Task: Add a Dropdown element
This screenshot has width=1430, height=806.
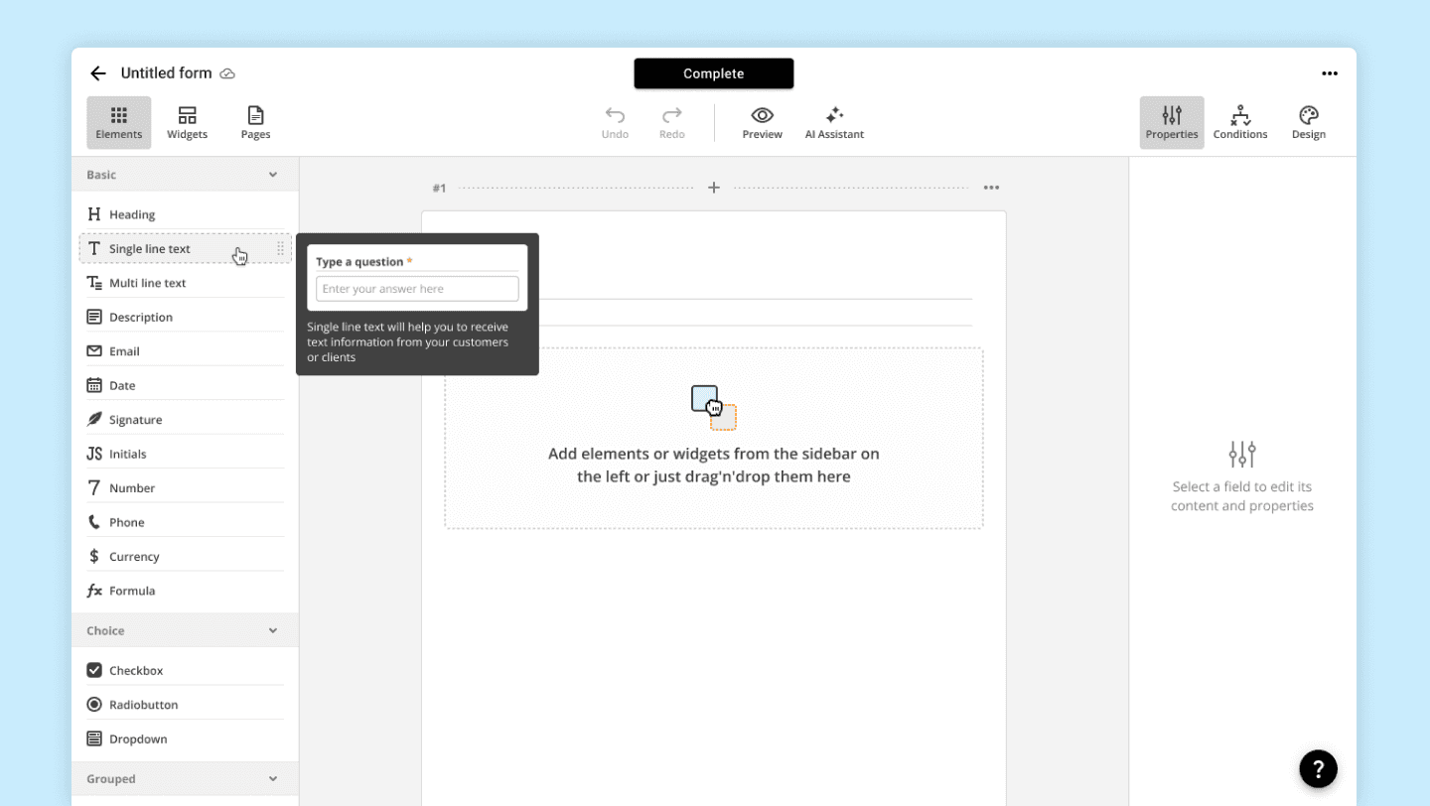Action: click(185, 739)
